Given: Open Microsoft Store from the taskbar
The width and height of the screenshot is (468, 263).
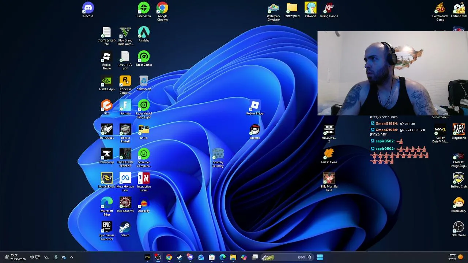Looking at the screenshot, I should [212, 257].
